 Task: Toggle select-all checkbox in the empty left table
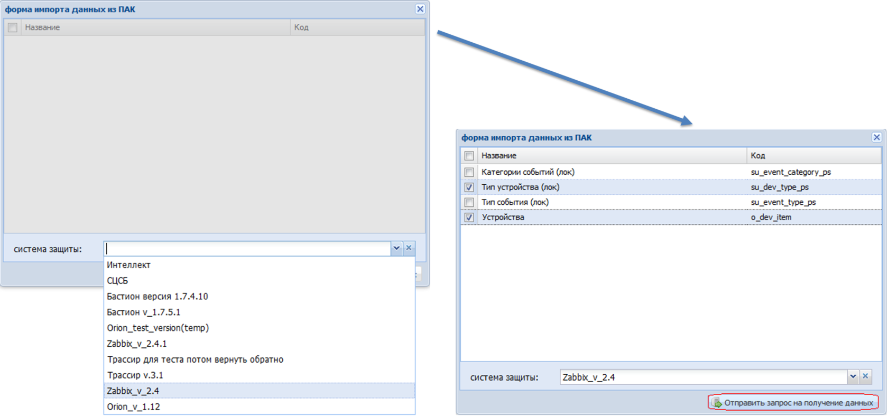[x=13, y=27]
